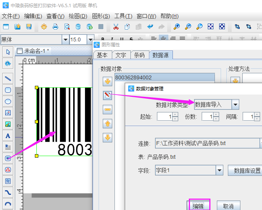Print labels printer icon
Viewport: 262px width, 210px height.
[55, 27]
